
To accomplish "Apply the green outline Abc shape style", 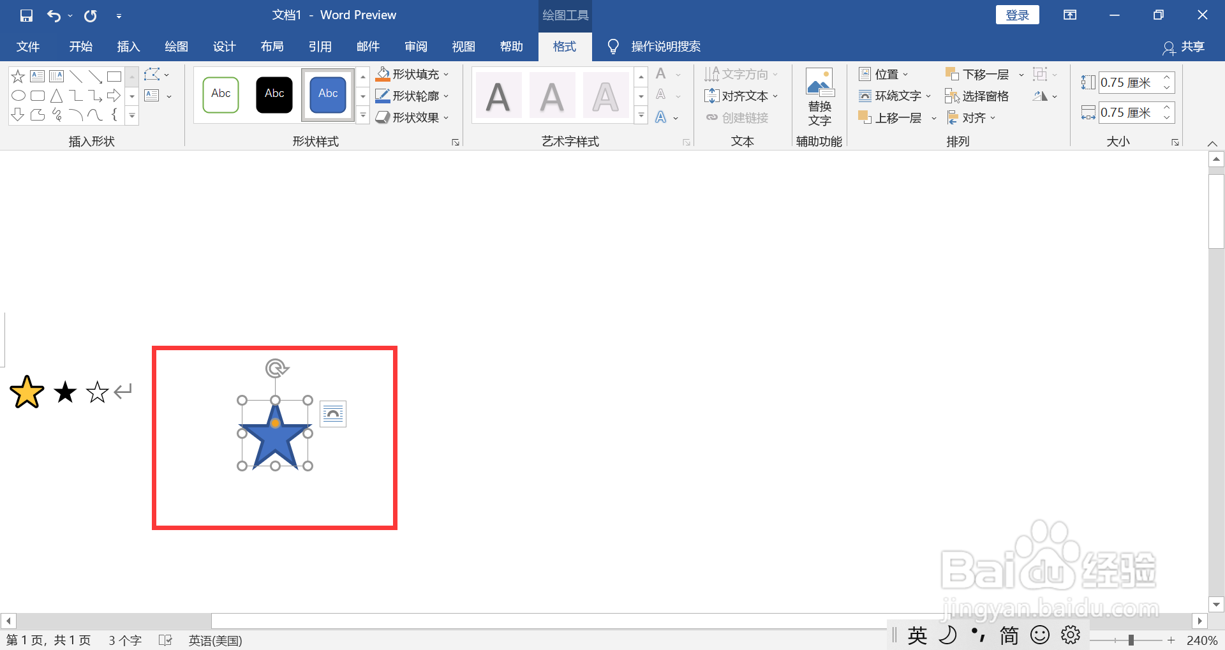I will 221,94.
